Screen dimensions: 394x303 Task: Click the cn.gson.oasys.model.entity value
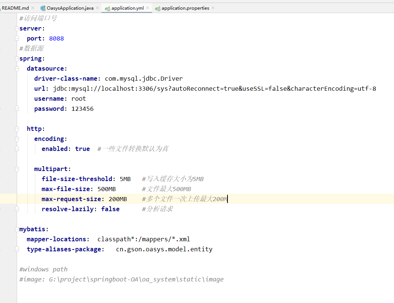[164, 249]
